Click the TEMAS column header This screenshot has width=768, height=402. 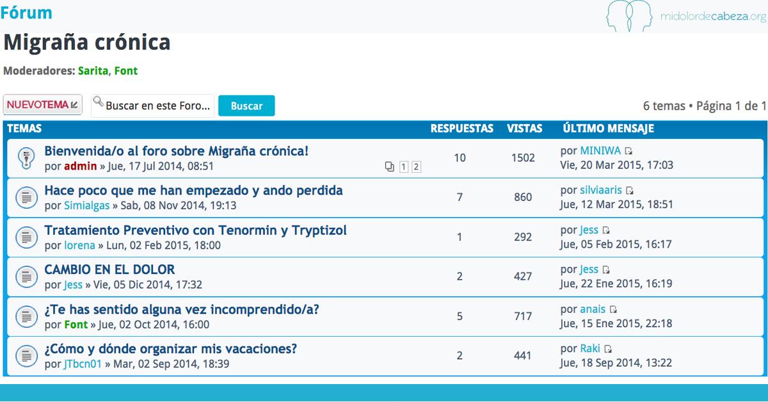[24, 129]
